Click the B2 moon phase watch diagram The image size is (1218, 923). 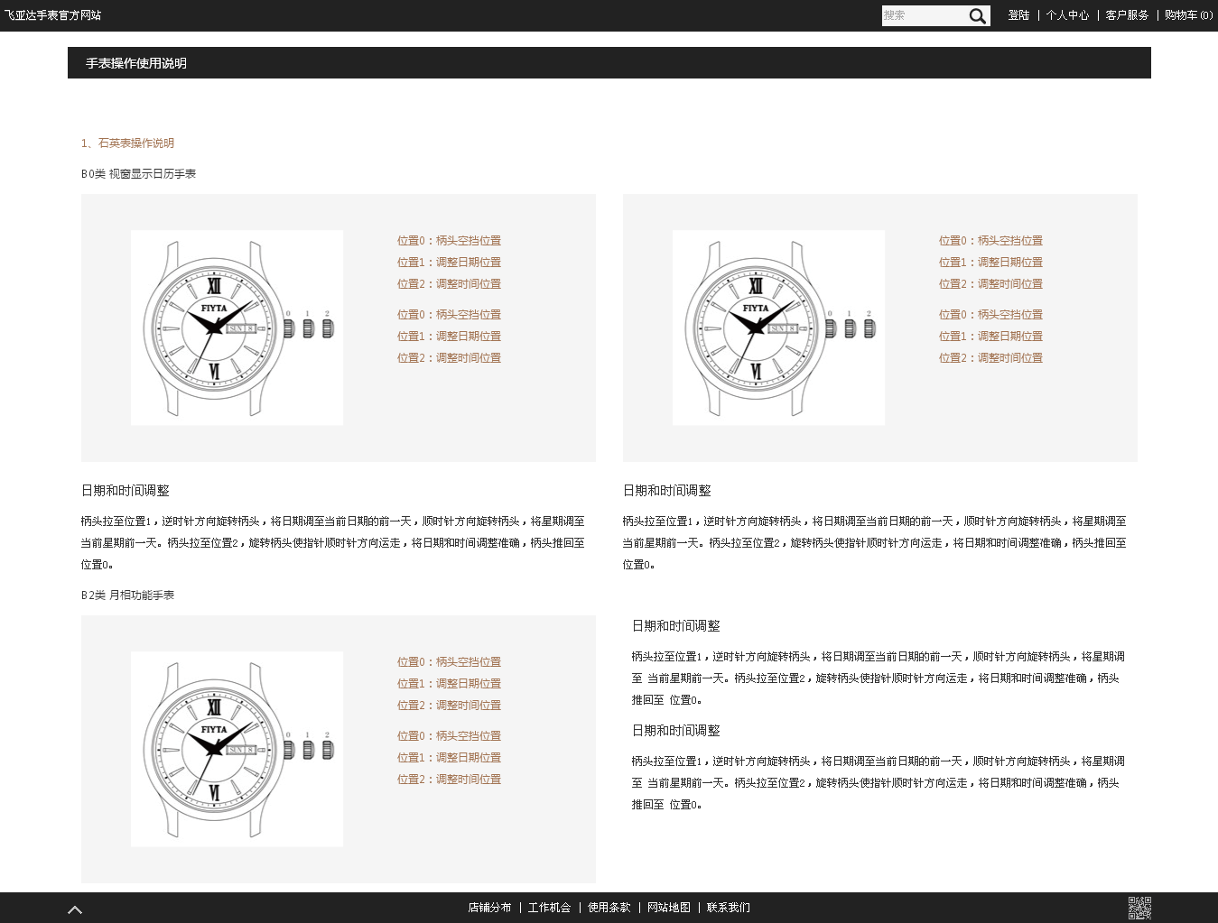pos(237,749)
